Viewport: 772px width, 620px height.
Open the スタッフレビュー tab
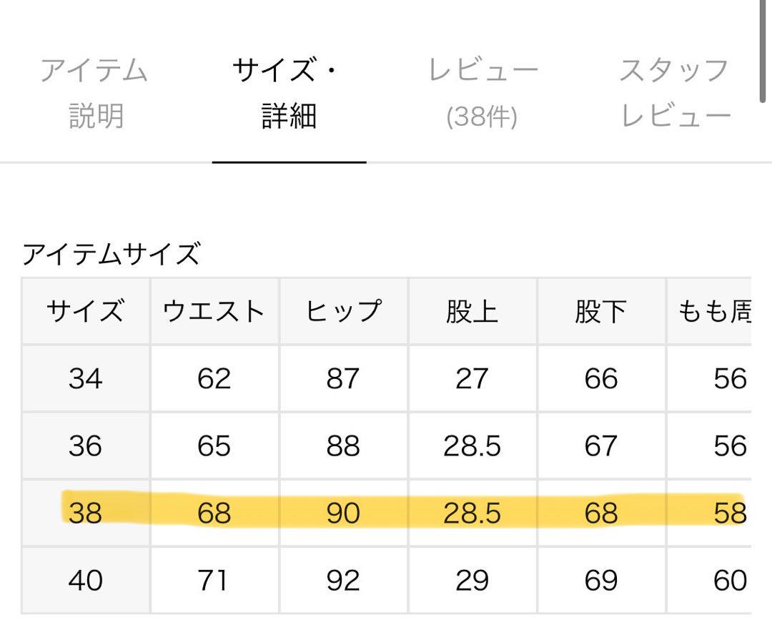click(675, 93)
